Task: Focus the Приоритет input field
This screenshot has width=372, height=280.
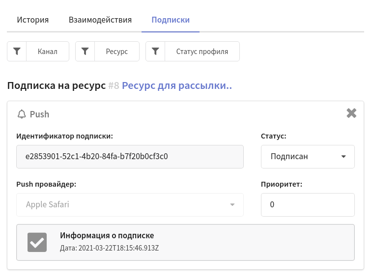Action: [x=308, y=205]
